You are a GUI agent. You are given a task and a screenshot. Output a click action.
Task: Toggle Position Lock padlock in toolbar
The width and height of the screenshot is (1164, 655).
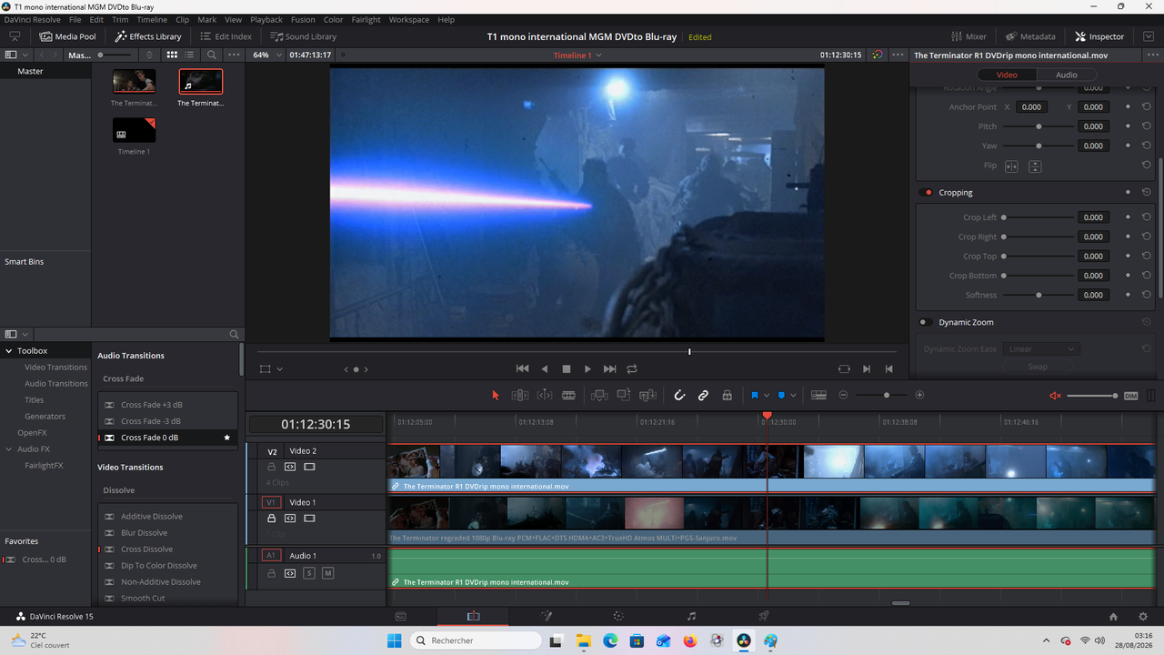point(727,395)
